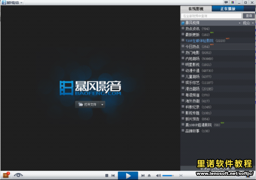Click the fullscreen icon beside volume slider
Viewport: 256px width, 180px height.
(x=181, y=175)
